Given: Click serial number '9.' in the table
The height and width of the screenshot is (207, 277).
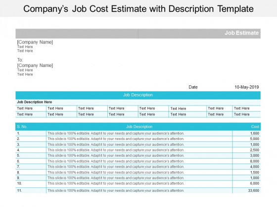Looking at the screenshot, I should tap(19, 178).
